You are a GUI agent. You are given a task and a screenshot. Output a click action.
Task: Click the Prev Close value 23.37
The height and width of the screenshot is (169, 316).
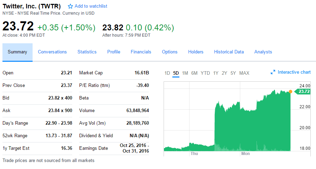tap(67, 86)
